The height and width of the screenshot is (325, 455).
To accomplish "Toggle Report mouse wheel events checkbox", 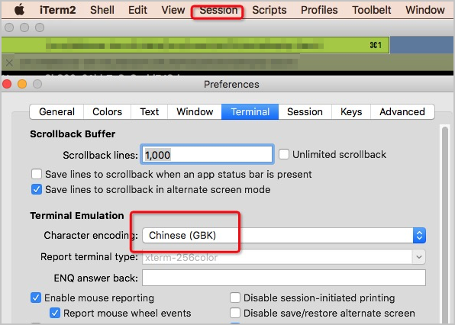I will 55,313.
